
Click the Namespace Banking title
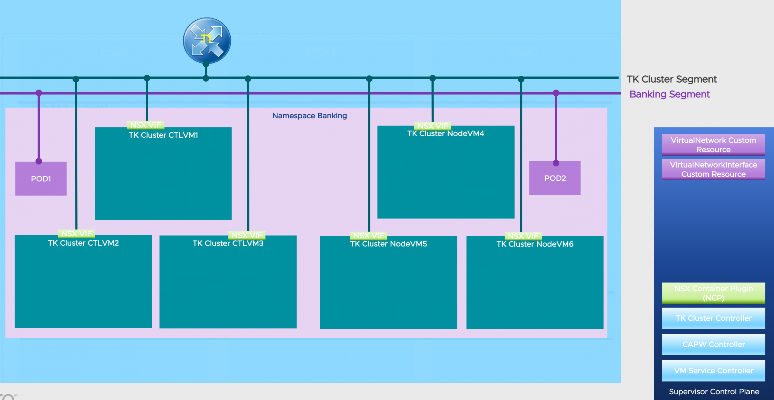pyautogui.click(x=309, y=116)
